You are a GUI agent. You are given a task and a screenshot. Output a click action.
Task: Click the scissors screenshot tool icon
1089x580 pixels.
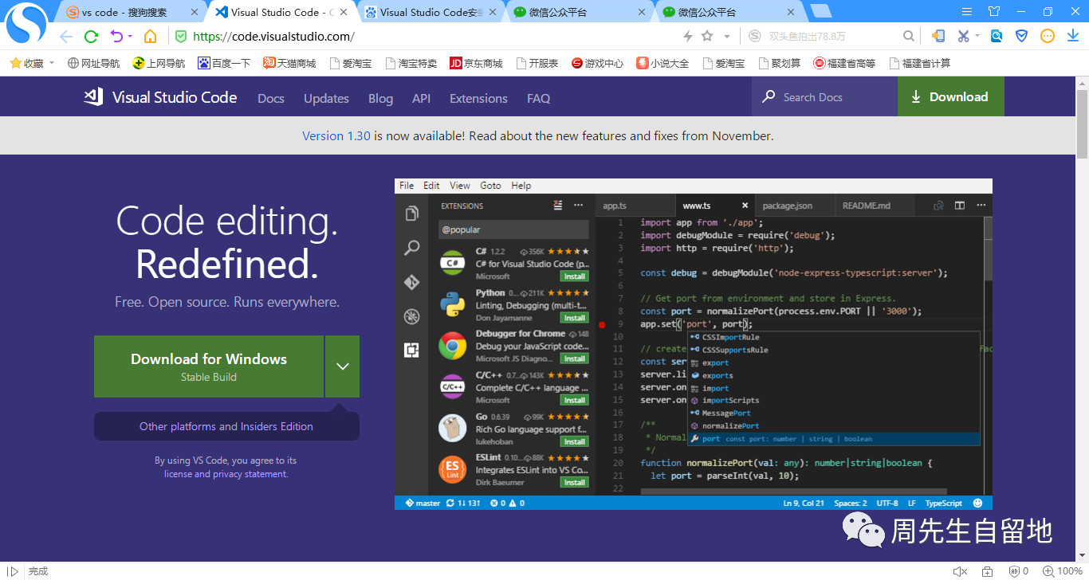[964, 37]
